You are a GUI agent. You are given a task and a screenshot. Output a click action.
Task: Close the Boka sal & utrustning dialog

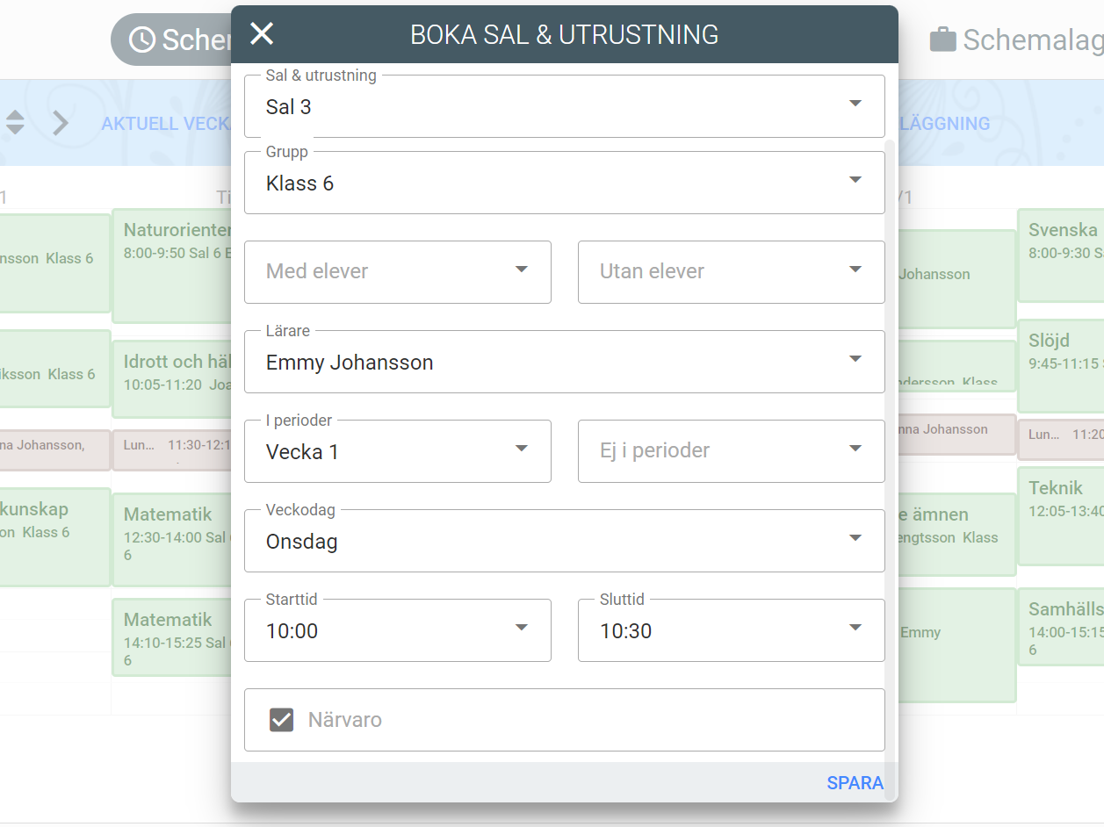[x=262, y=34]
